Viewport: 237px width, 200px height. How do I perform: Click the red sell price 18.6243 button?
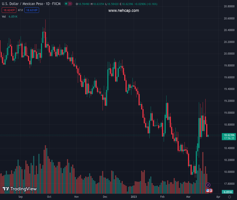[x=9, y=10]
